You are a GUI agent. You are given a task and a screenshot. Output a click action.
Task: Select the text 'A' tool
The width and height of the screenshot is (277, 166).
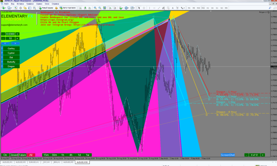coord(172,8)
